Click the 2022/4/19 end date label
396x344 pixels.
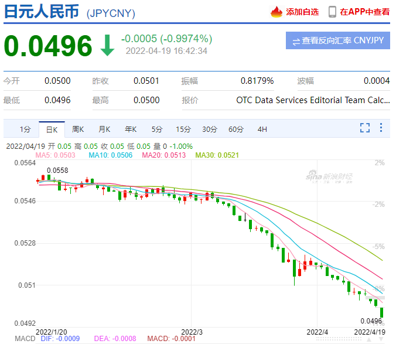370,332
